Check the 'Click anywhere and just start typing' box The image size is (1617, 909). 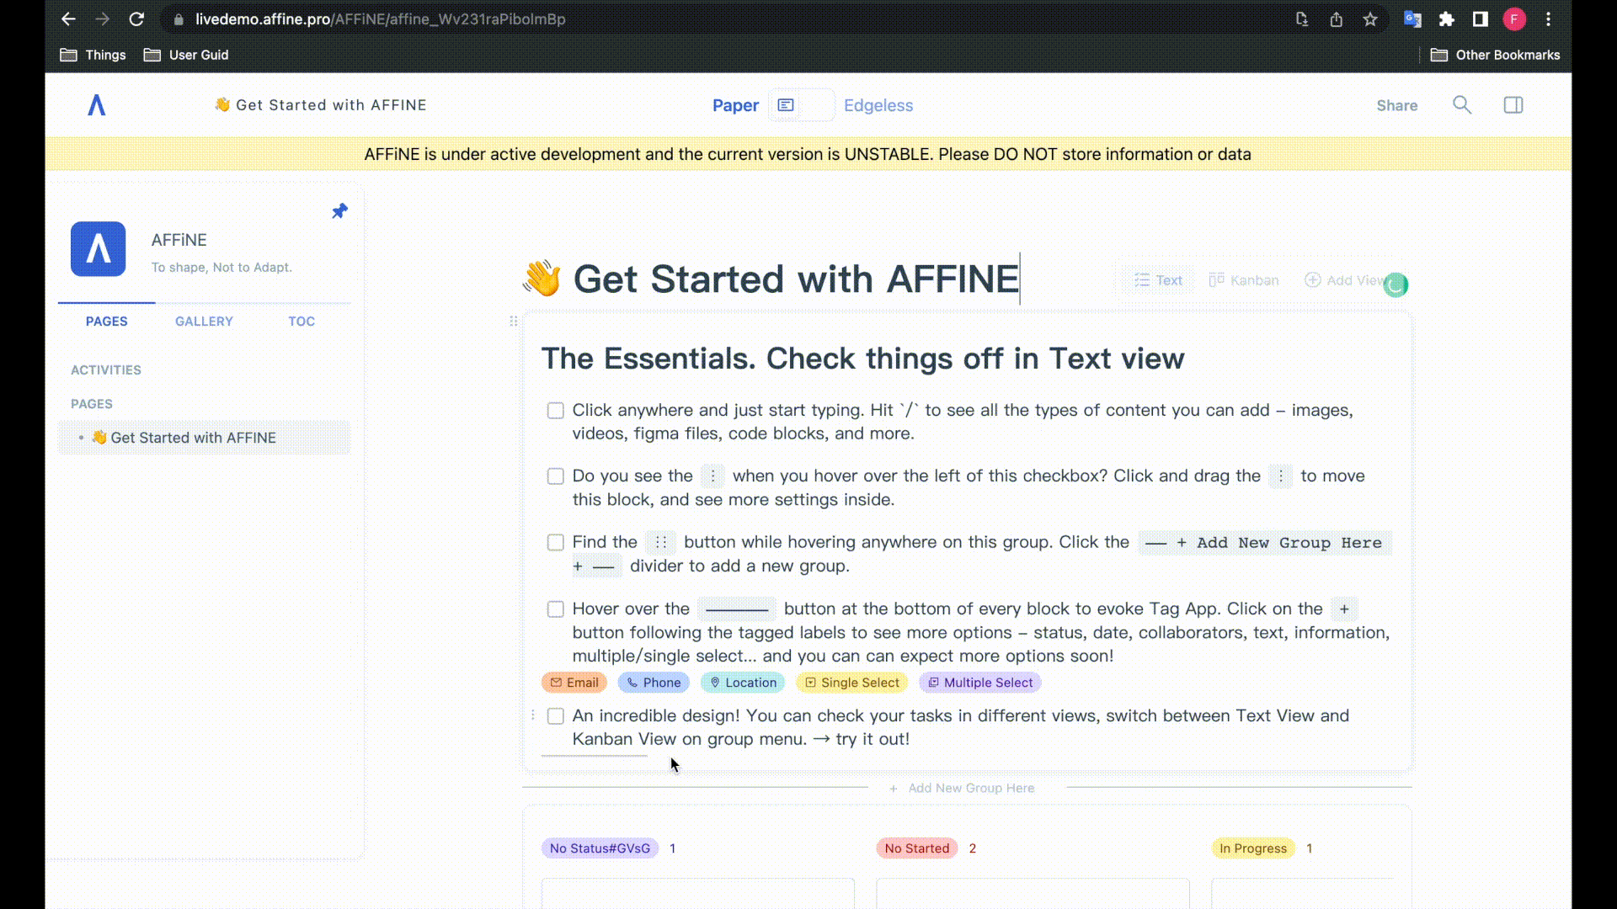coord(555,411)
